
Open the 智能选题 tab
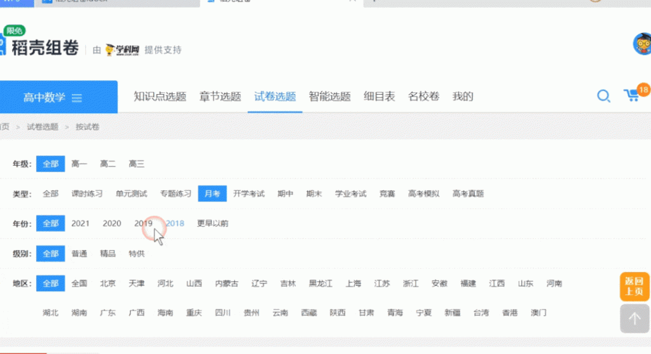tap(330, 97)
